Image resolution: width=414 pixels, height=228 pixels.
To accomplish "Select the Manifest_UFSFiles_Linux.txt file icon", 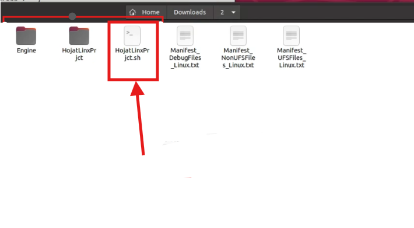I will pyautogui.click(x=291, y=35).
